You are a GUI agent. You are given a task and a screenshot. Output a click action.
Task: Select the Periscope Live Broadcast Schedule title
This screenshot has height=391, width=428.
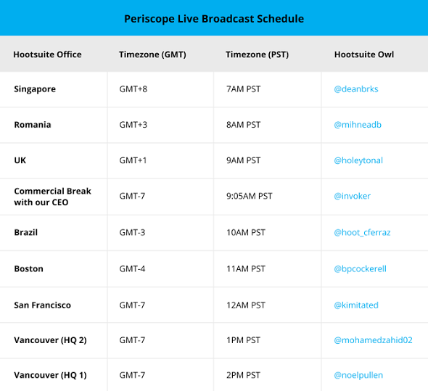214,19
